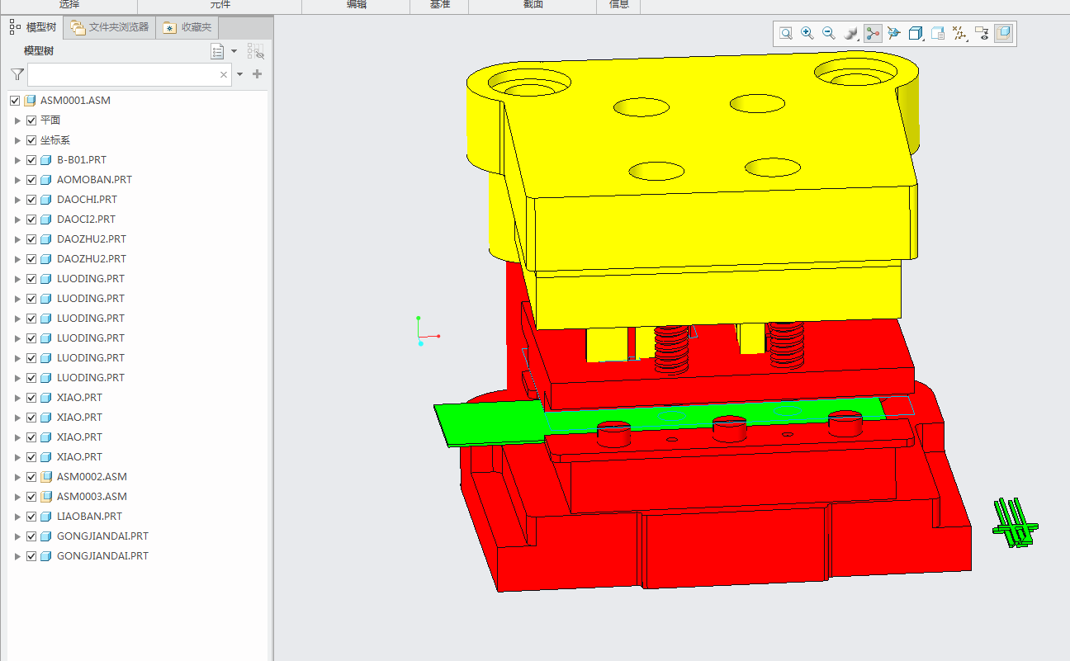Click the ASM0002.ASM assembly icon
1070x661 pixels.
click(x=46, y=477)
